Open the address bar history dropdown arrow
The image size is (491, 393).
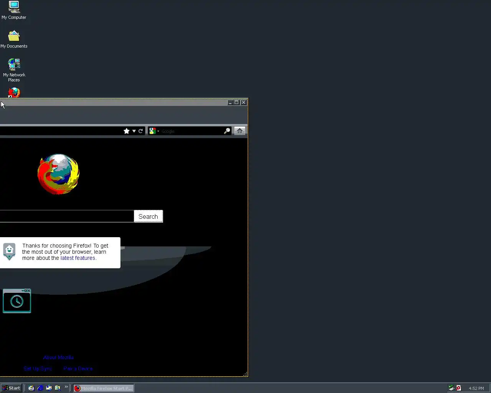click(134, 131)
